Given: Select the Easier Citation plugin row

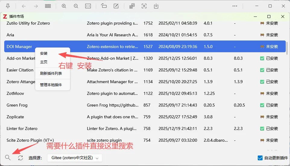Looking at the screenshot, I should point(145,70).
